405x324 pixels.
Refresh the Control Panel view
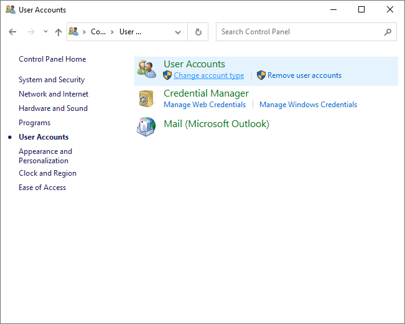pos(198,32)
